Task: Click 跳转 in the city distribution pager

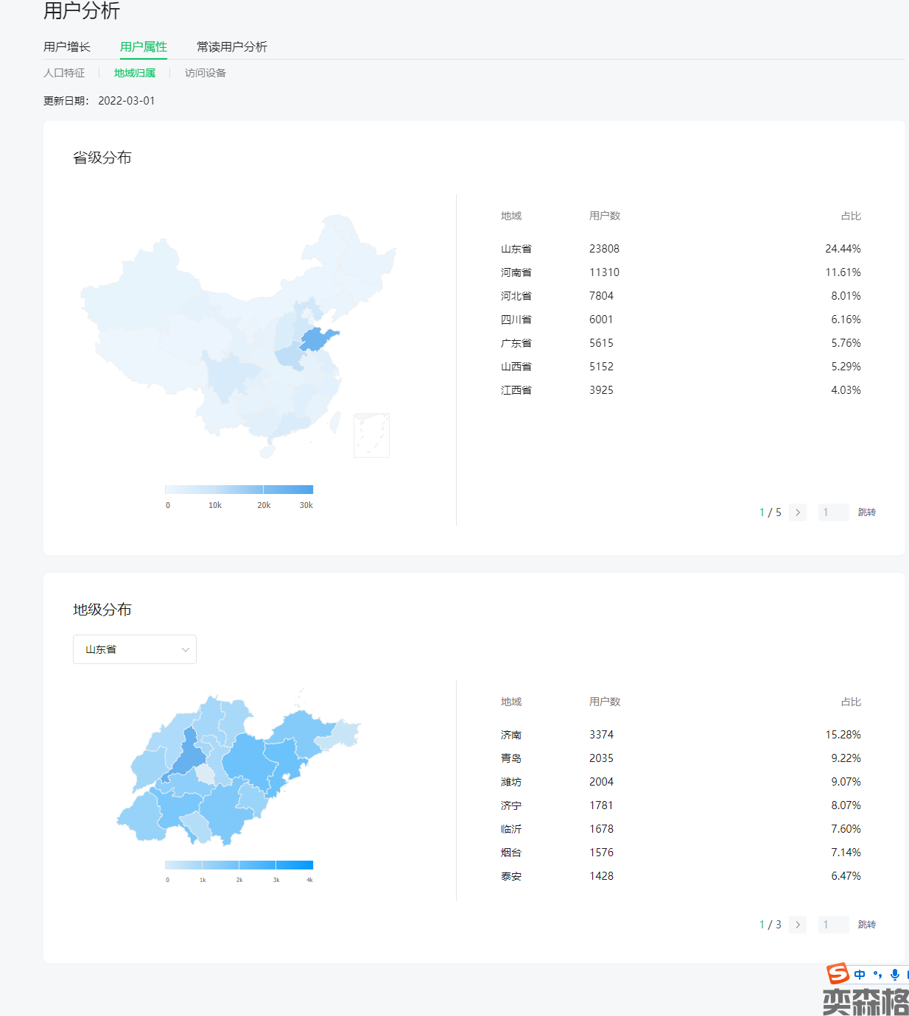Action: tap(866, 925)
